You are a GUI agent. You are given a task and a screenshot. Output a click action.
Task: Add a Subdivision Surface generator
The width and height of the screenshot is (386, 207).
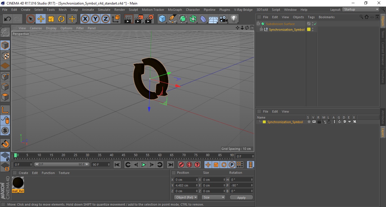tap(182, 19)
